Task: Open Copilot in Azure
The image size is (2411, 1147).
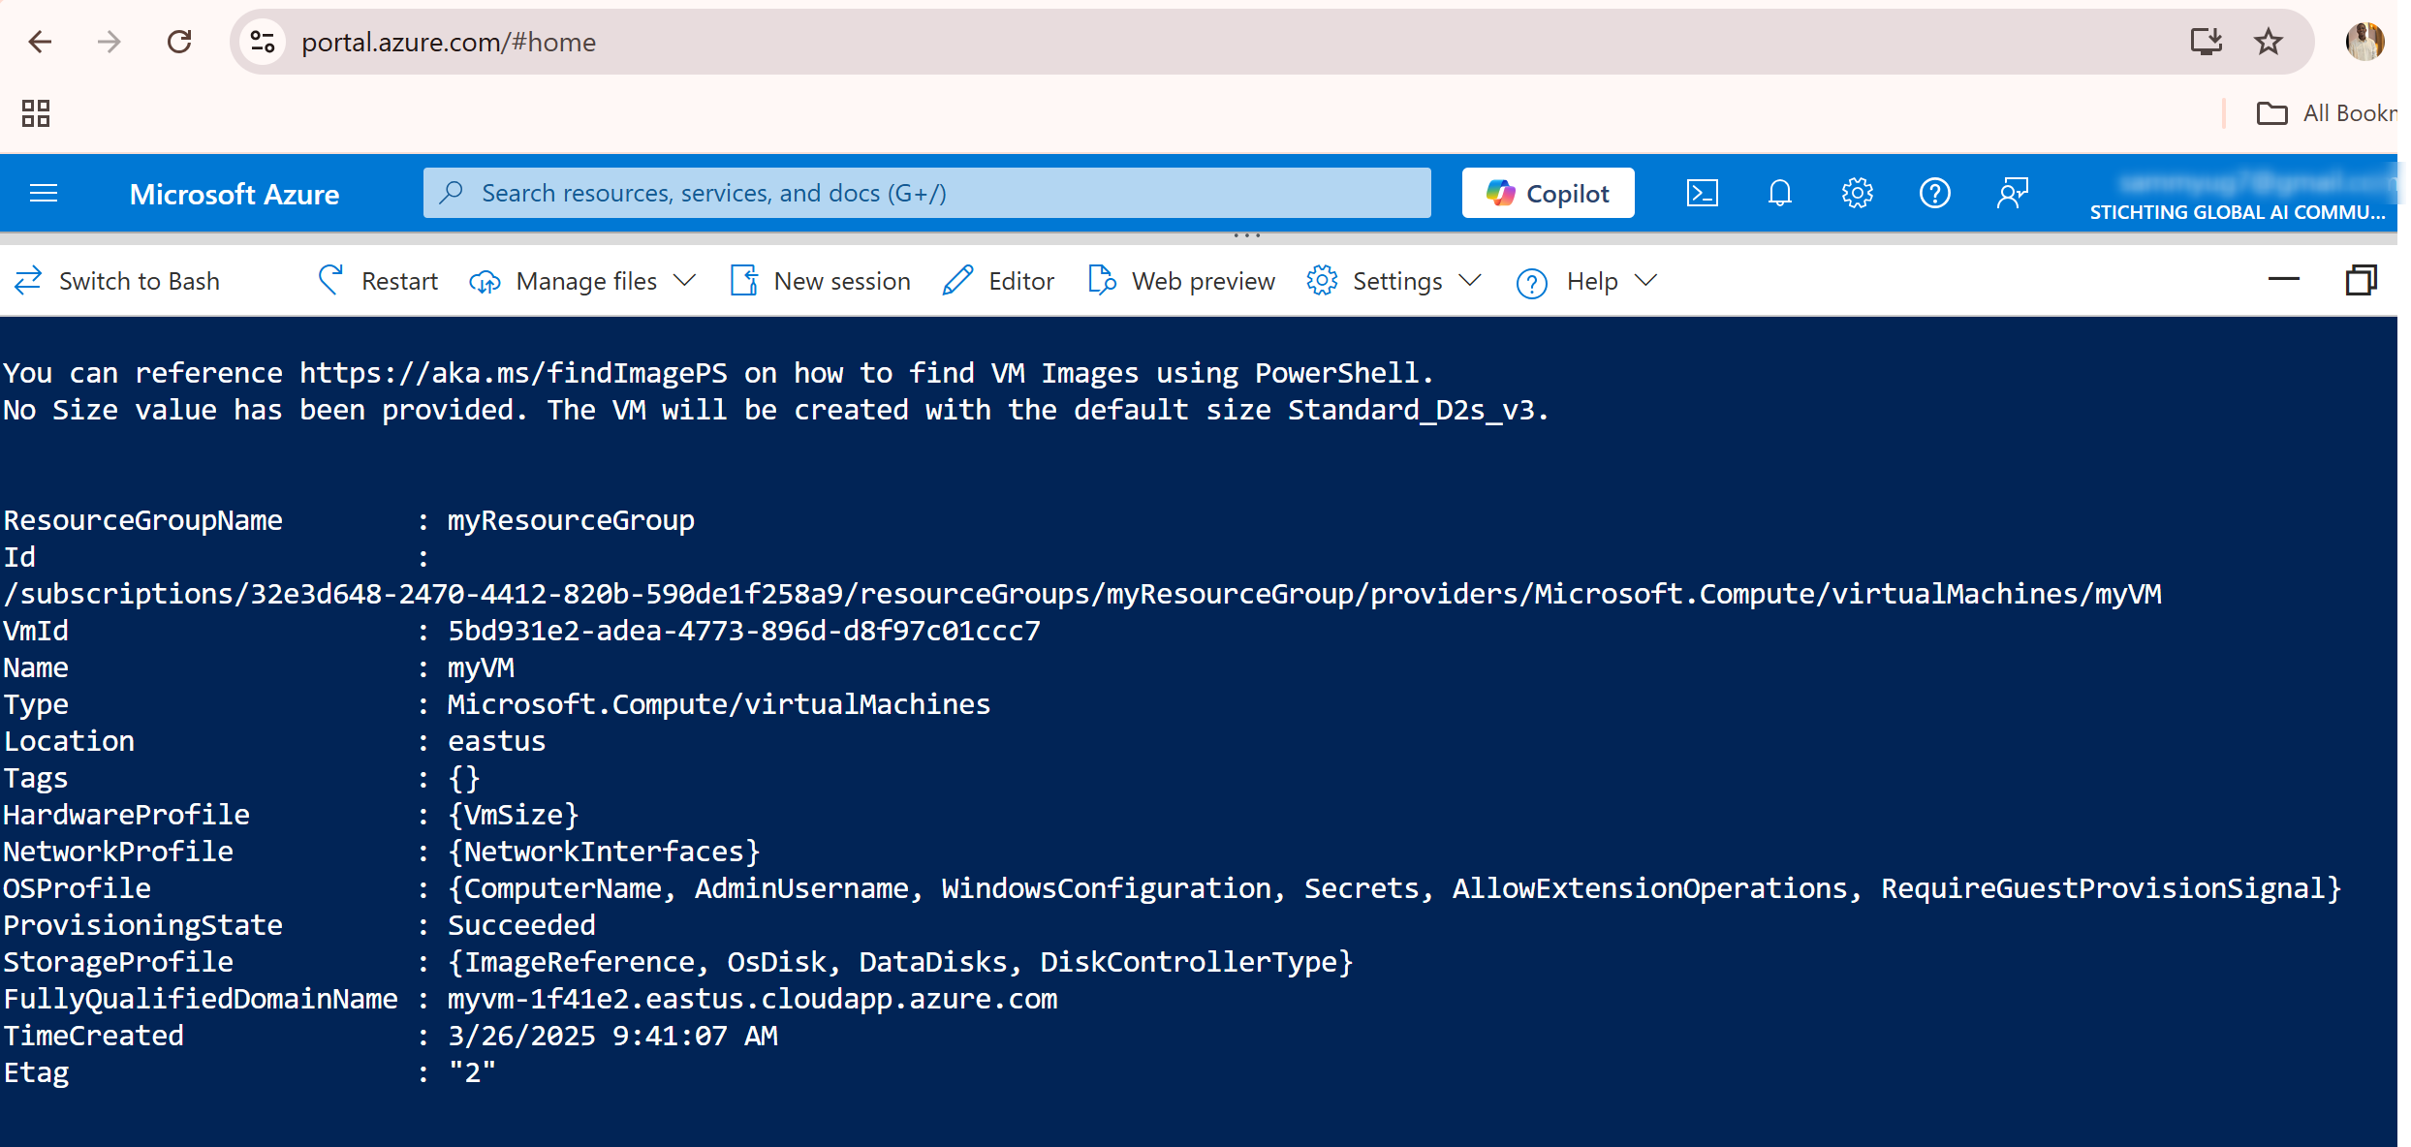Action: 1548,193
